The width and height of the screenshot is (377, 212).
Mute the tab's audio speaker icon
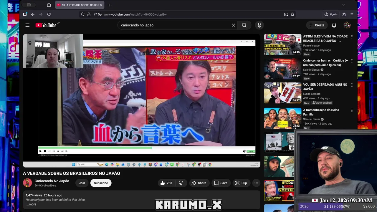63,5
